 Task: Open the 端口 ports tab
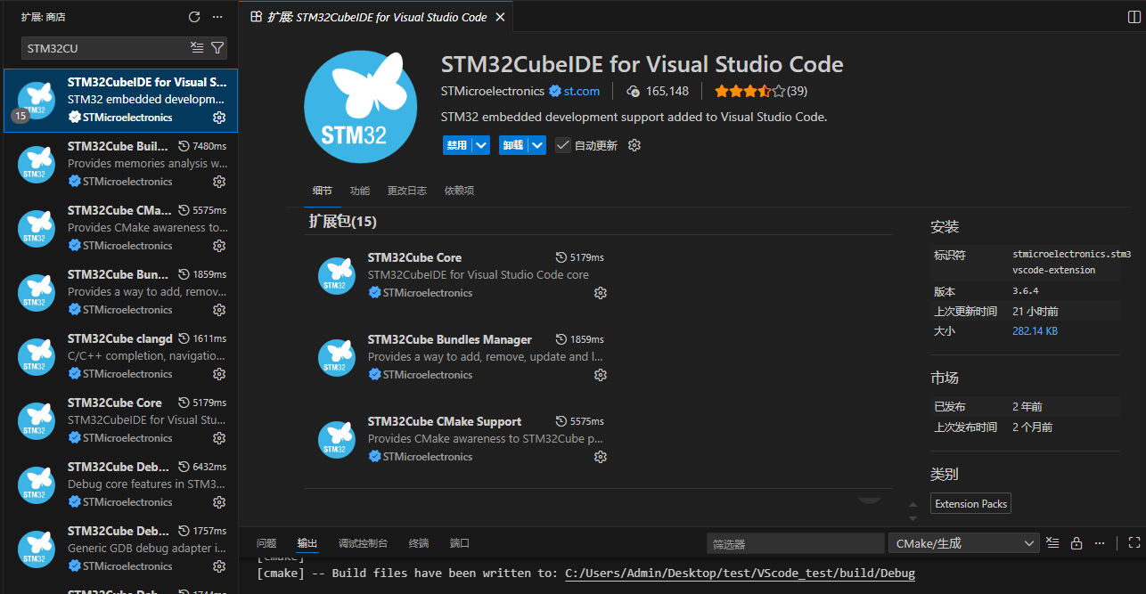click(460, 543)
